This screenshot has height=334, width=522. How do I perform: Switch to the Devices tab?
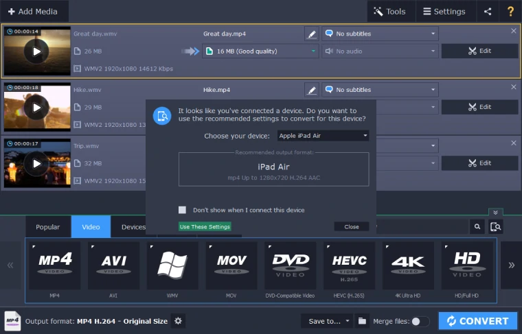[133, 227]
